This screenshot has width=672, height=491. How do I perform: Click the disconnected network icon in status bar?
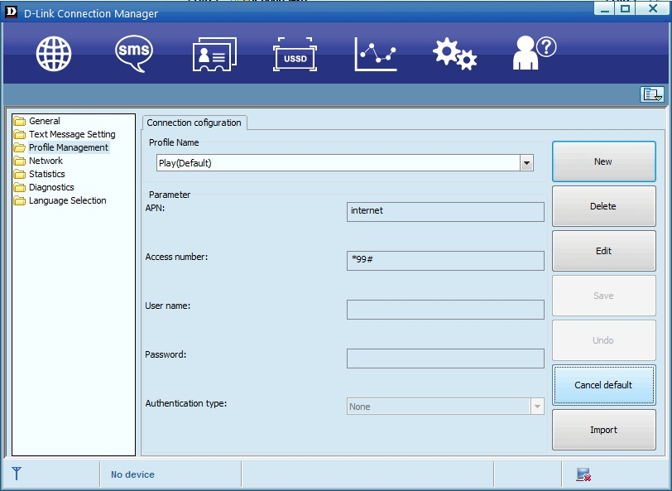coord(583,474)
